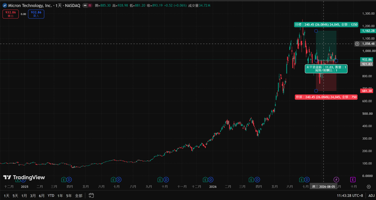
Task: Click the dividend D marker near 四月 2025
Action: (69, 179)
